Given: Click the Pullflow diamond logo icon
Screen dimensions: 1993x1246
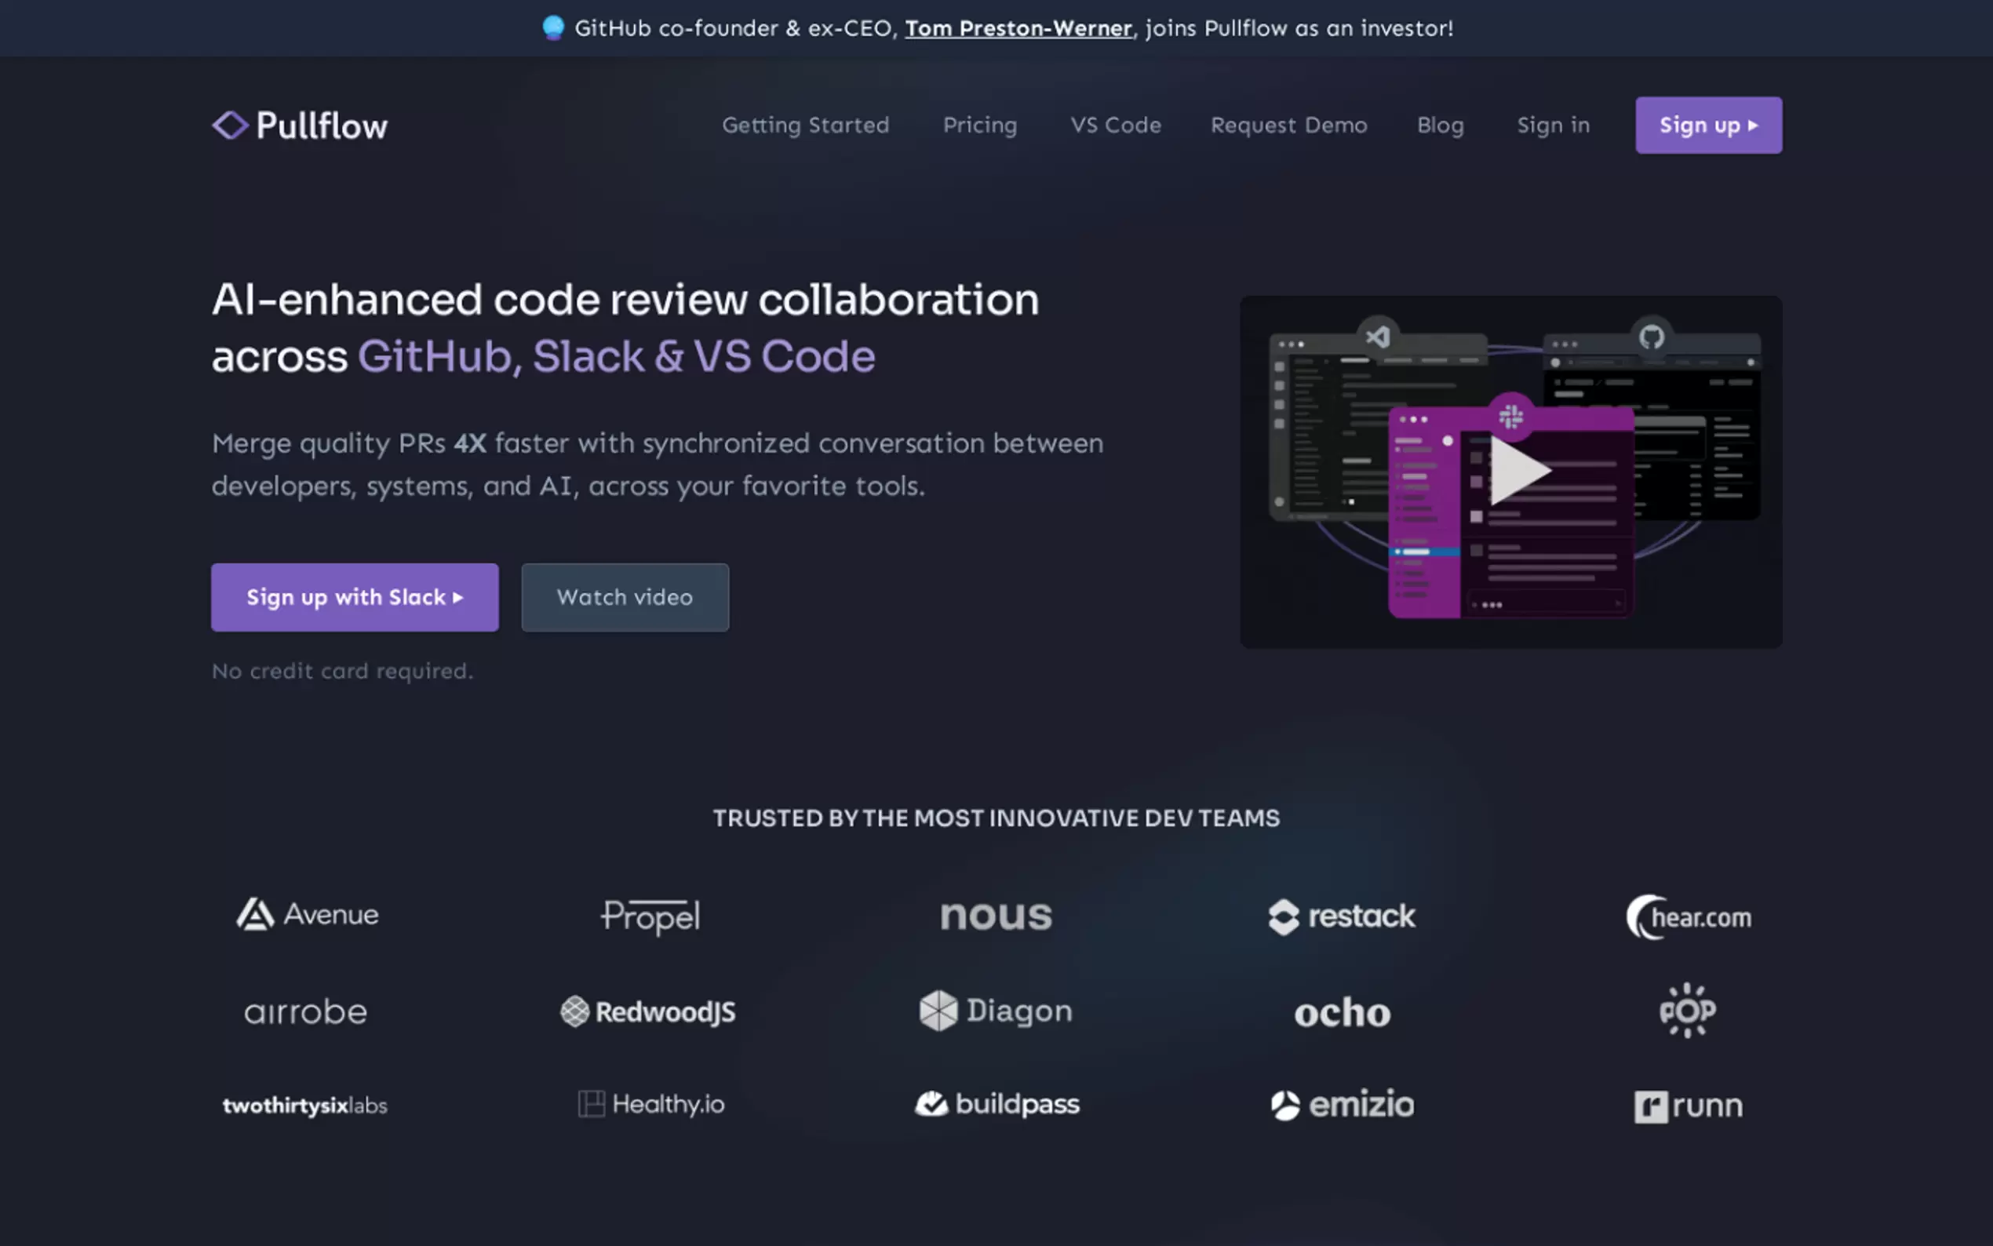Looking at the screenshot, I should (x=230, y=126).
